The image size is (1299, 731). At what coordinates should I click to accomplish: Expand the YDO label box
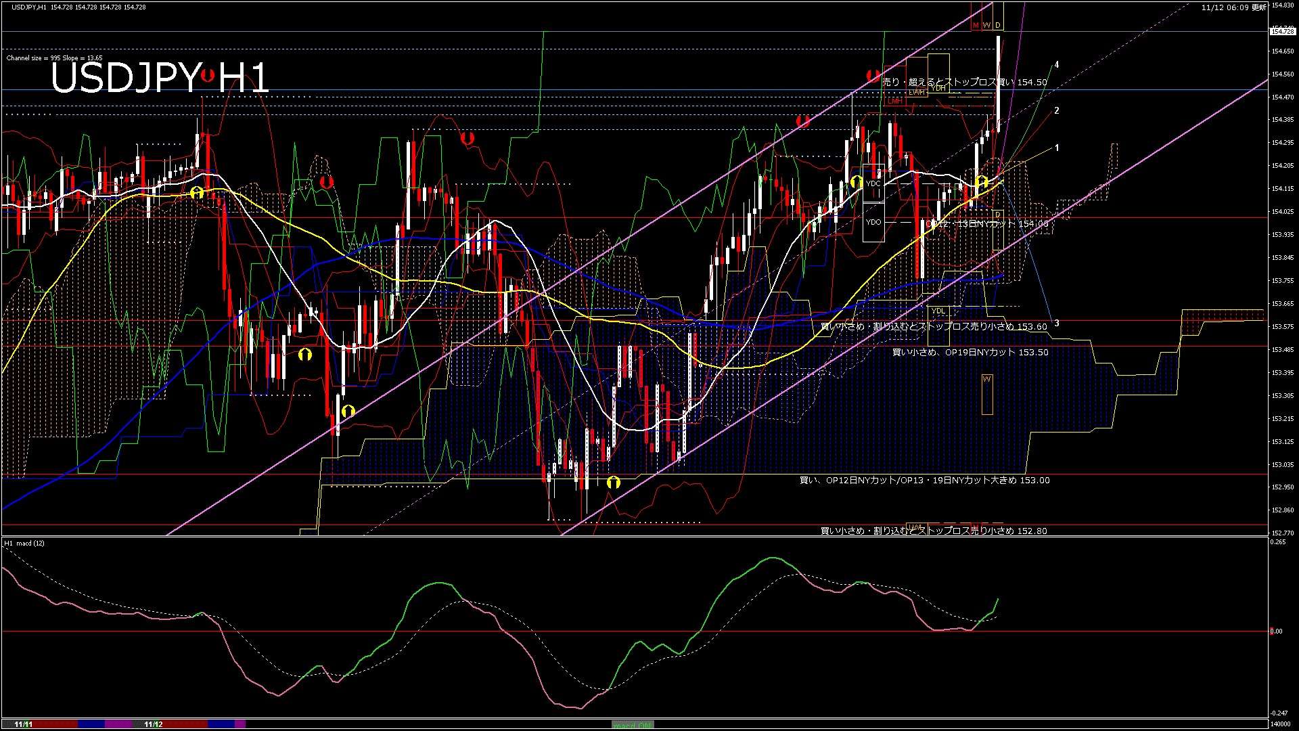pyautogui.click(x=874, y=222)
